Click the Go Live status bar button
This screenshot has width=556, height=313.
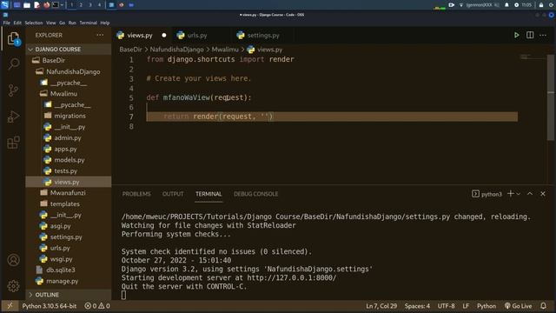(519, 306)
